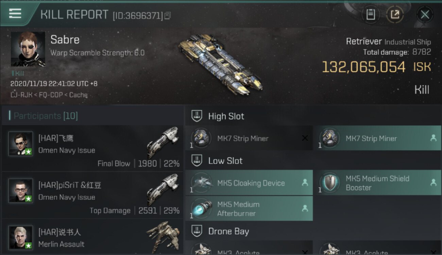Copy the kill report ID
The height and width of the screenshot is (255, 442).
point(167,16)
